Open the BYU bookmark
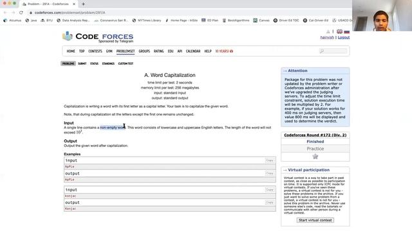 pyautogui.click(x=47, y=20)
